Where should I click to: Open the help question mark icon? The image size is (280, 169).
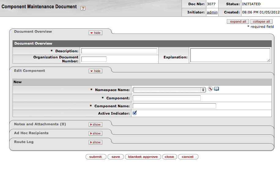click(x=83, y=8)
